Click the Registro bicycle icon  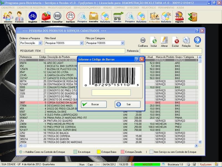(33, 16)
